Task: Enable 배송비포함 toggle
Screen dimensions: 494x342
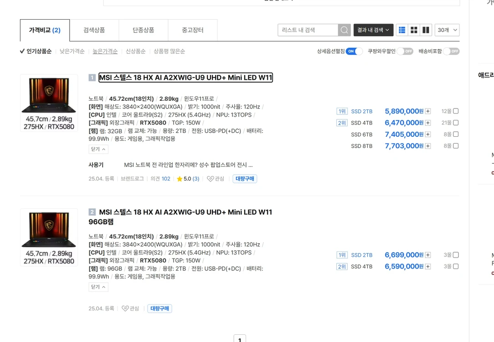Action: [x=451, y=51]
